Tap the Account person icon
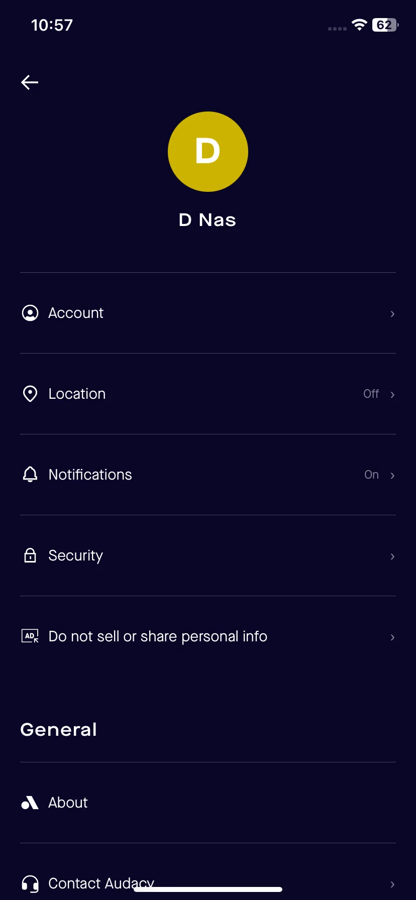416x900 pixels. (x=30, y=313)
